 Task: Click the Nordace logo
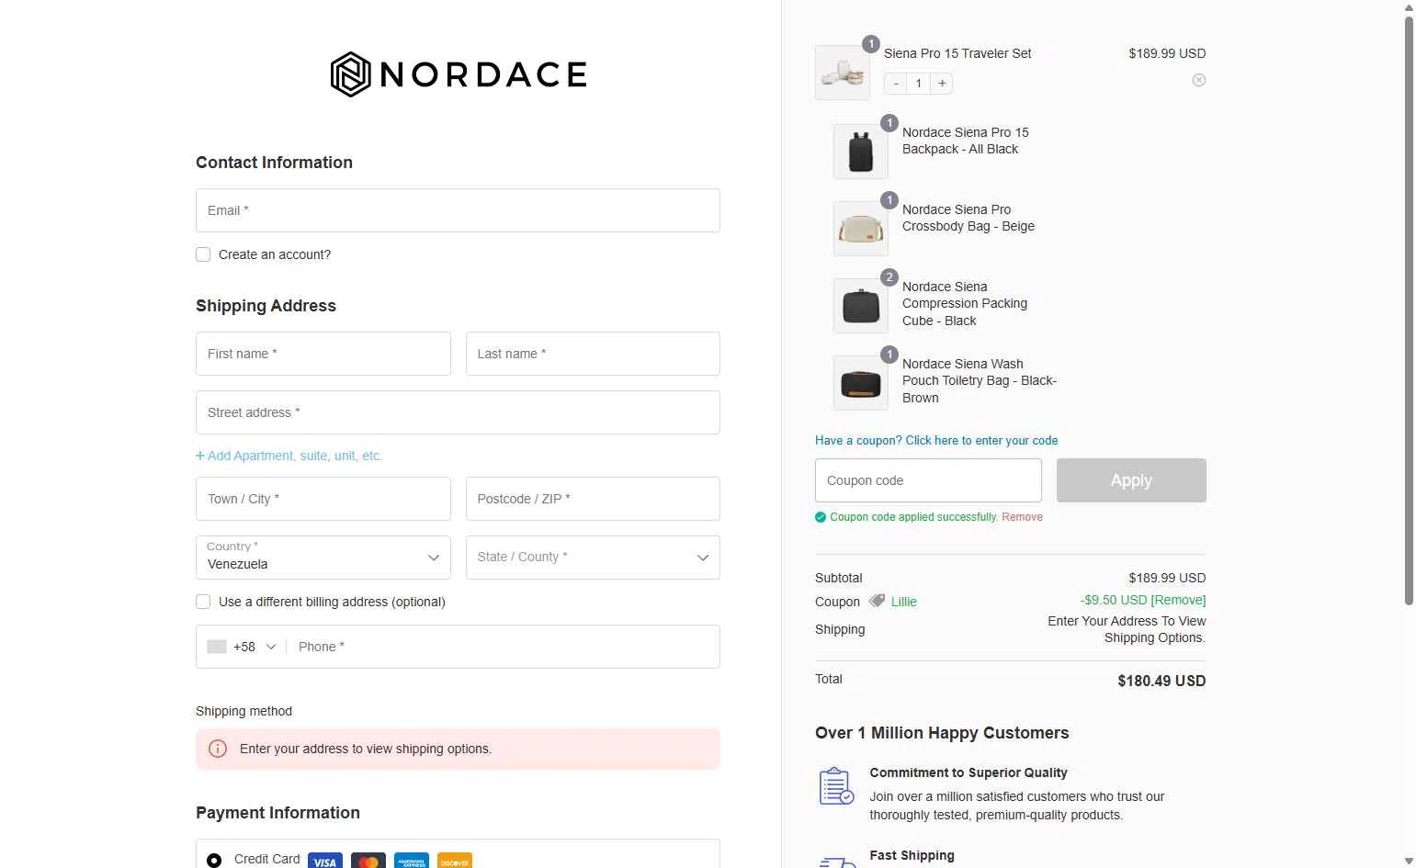tap(459, 74)
